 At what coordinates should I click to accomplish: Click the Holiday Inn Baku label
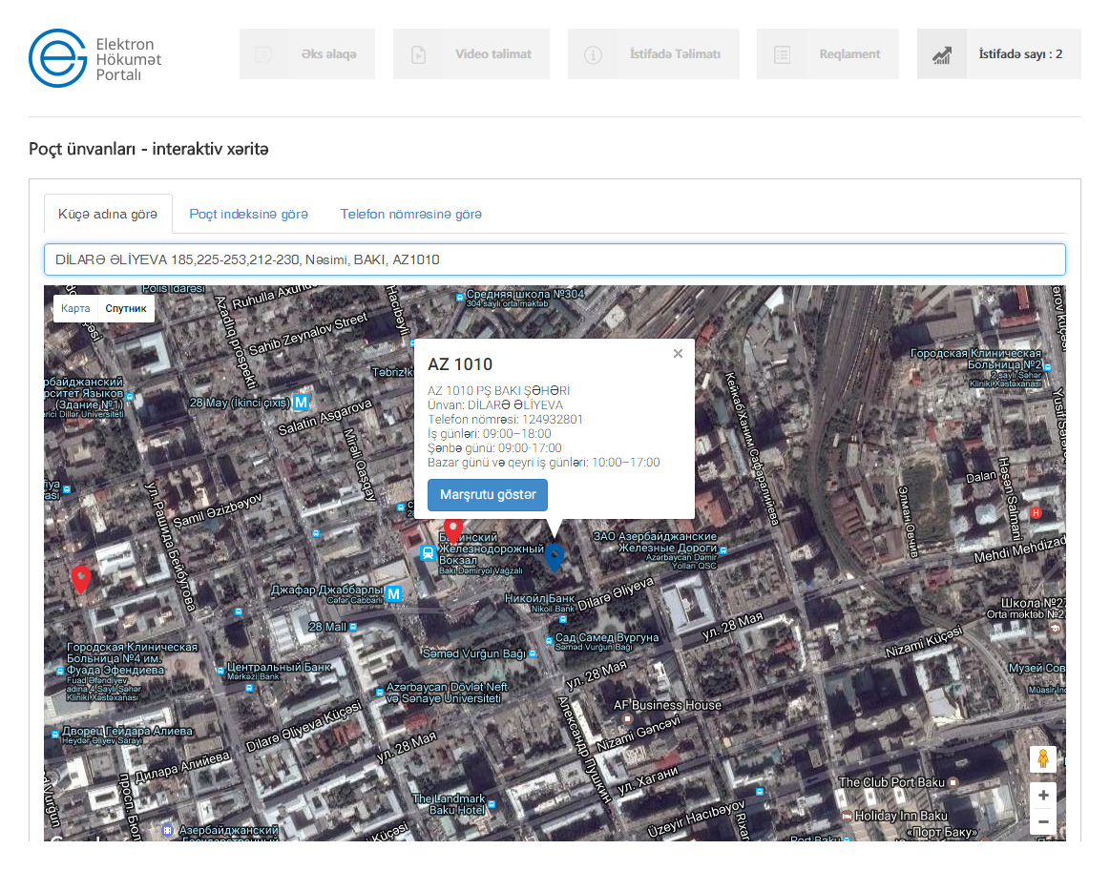coord(901,816)
